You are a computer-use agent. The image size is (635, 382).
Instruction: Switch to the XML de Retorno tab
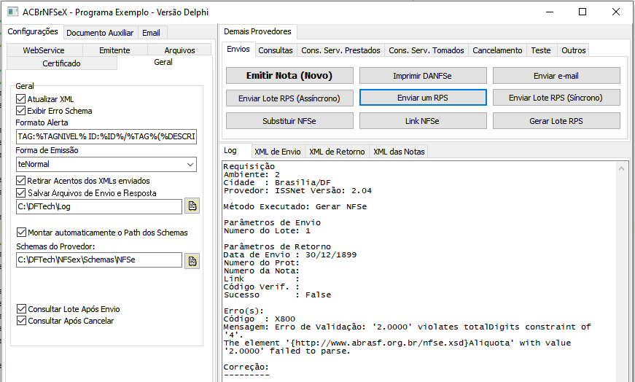pyautogui.click(x=337, y=152)
